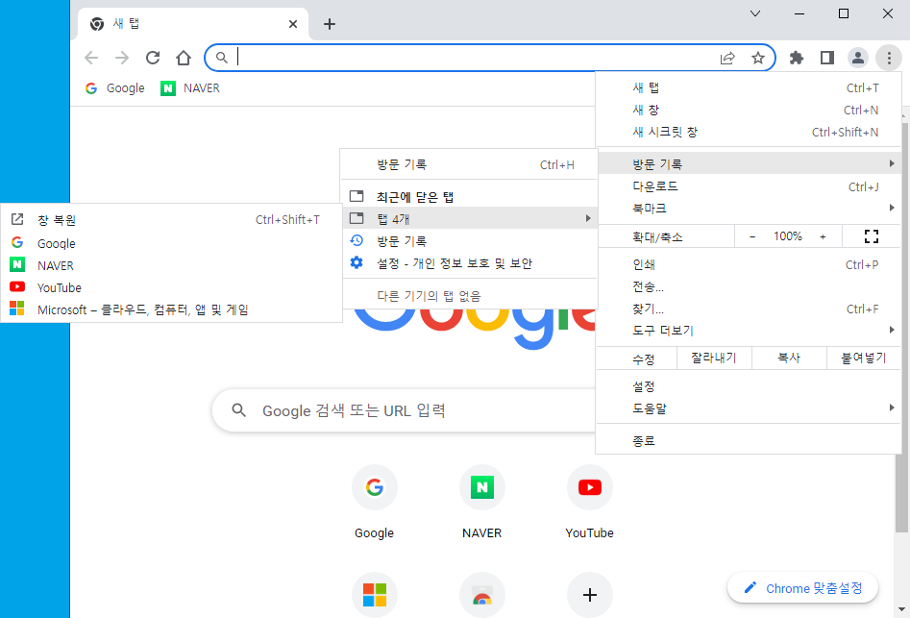This screenshot has width=910, height=618.
Task: Expand the 탭 4개 submenu item
Action: pyautogui.click(x=469, y=218)
